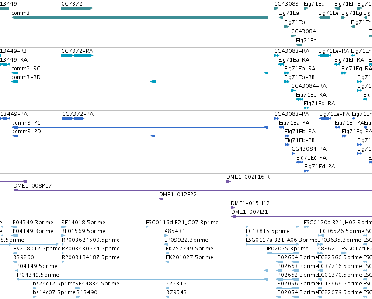Image resolution: width=372 pixels, height=299 pixels.
Task: Select the DME1-008P17 clone line
Action: pyautogui.click(x=193, y=190)
